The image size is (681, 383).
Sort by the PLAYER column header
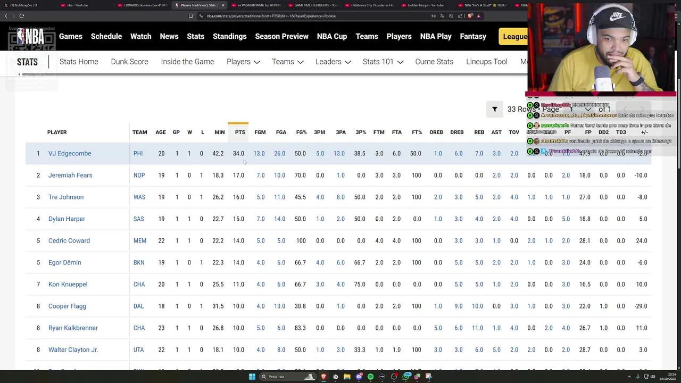(x=57, y=132)
